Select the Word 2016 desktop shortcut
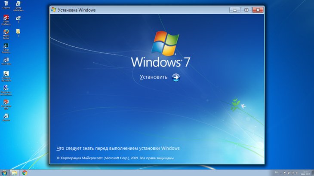Viewport: 314px width, 176px height. [6, 61]
